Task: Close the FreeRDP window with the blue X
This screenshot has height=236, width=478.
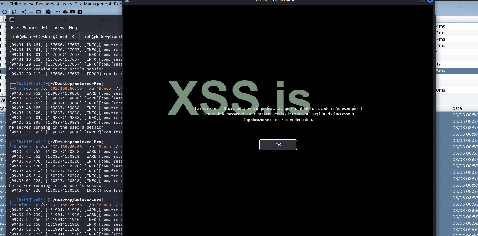Action: click(x=430, y=1)
